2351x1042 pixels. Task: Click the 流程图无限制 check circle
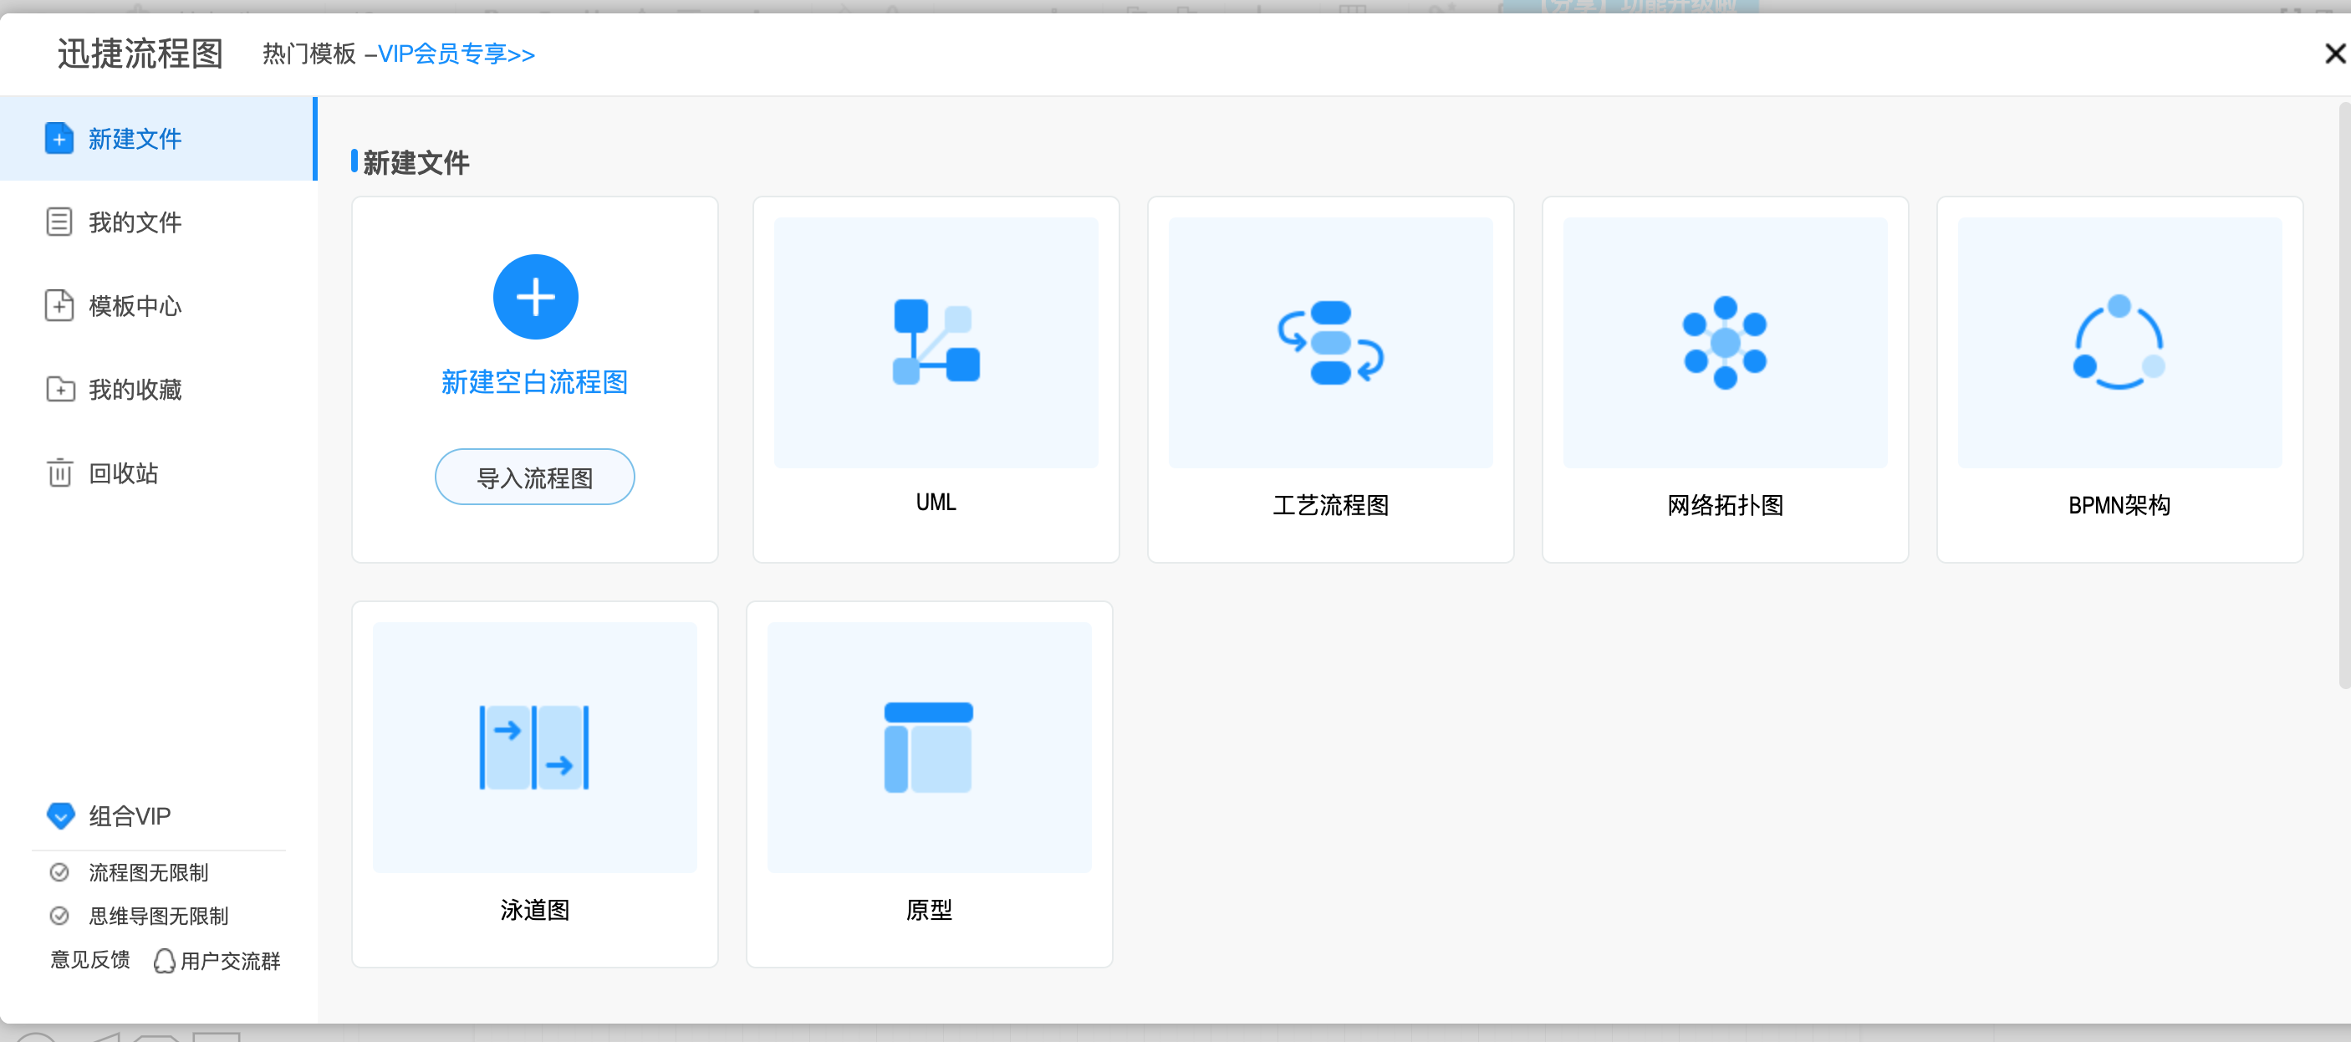[59, 872]
